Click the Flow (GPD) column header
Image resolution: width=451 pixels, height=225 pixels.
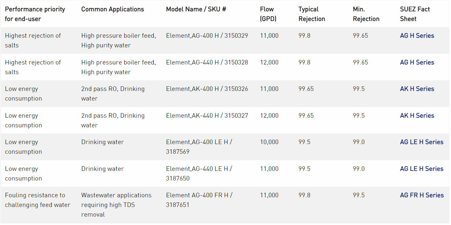click(x=268, y=14)
